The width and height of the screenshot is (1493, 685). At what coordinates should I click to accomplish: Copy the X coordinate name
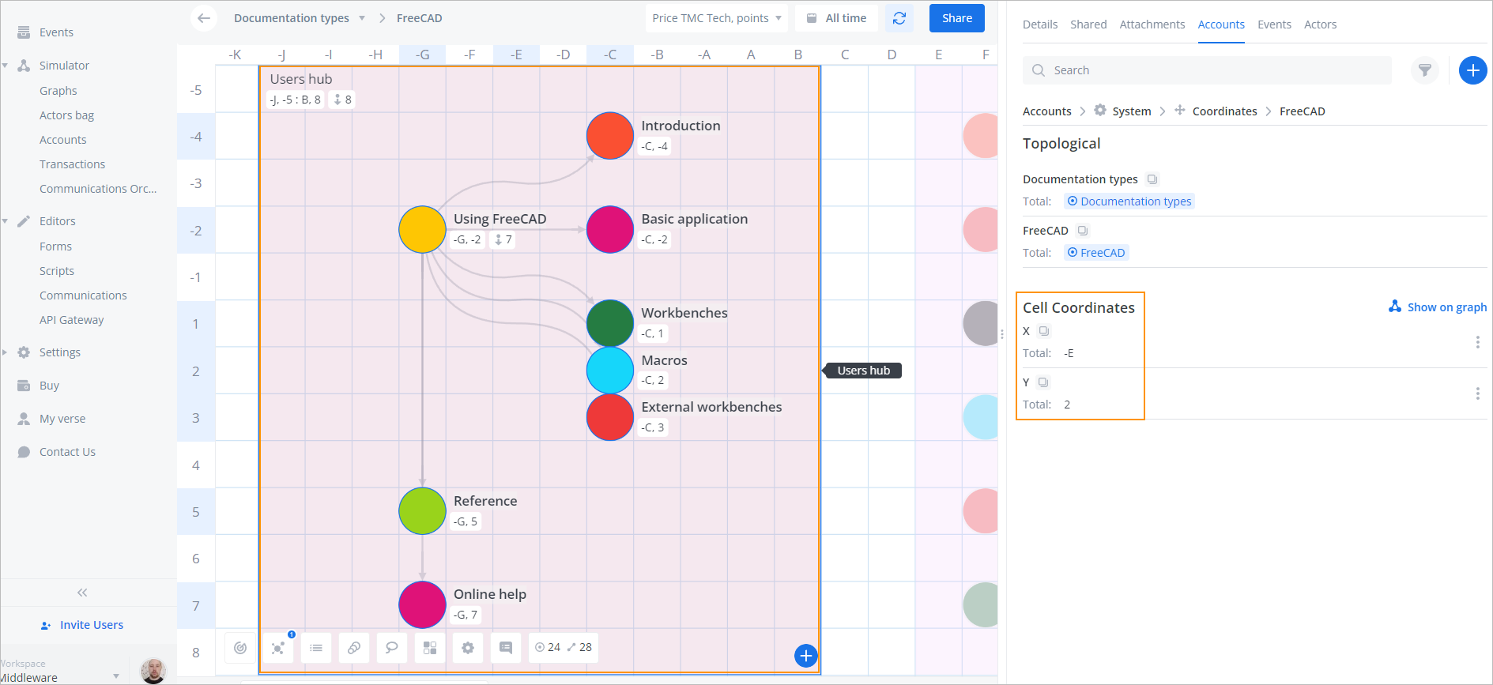click(1044, 331)
